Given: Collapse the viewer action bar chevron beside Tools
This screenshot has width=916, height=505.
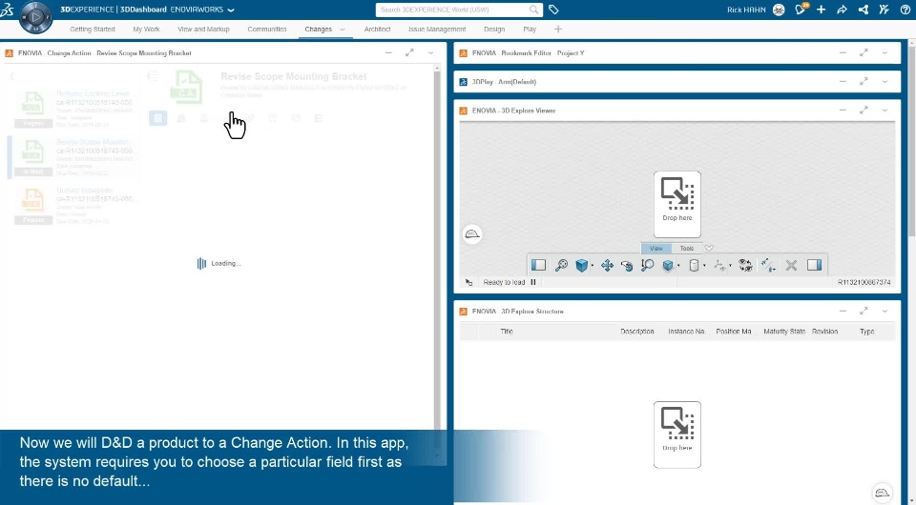Looking at the screenshot, I should 709,249.
